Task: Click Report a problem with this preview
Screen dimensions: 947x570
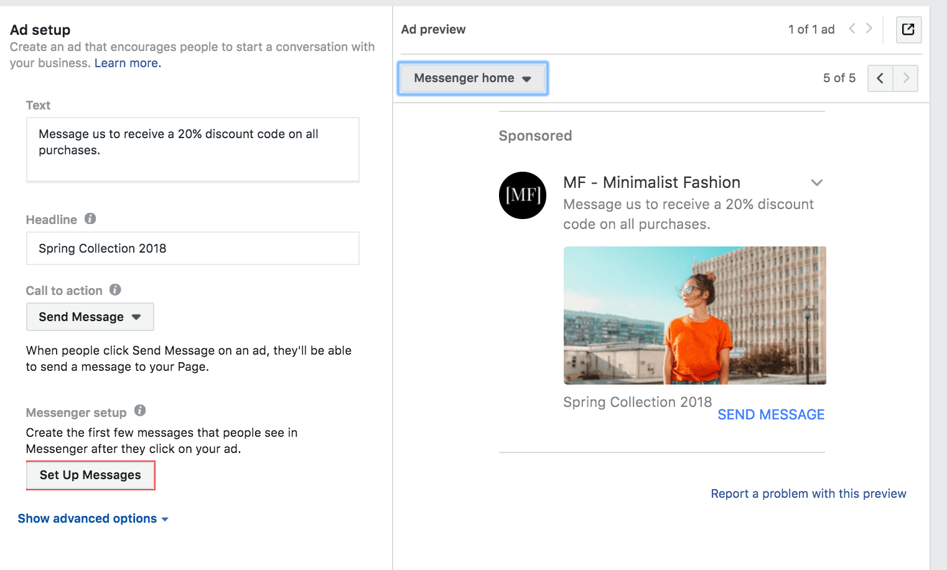Action: point(808,494)
